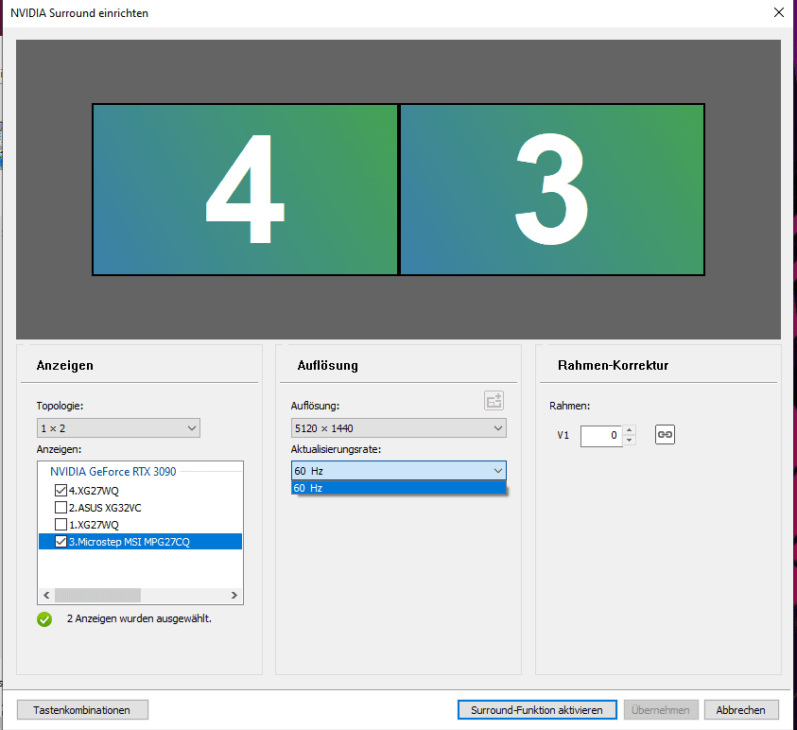The height and width of the screenshot is (730, 797).
Task: Collapse the Aktualisierungsrate combo box
Action: point(399,471)
